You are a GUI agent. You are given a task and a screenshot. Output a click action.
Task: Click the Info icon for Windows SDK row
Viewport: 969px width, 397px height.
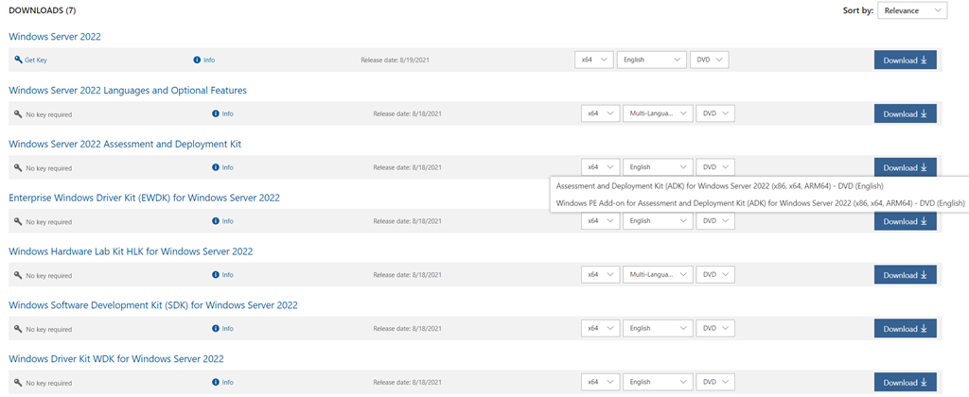point(216,329)
